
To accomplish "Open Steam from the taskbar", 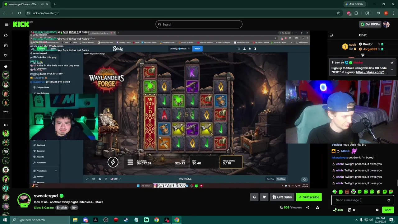I will (126, 220).
